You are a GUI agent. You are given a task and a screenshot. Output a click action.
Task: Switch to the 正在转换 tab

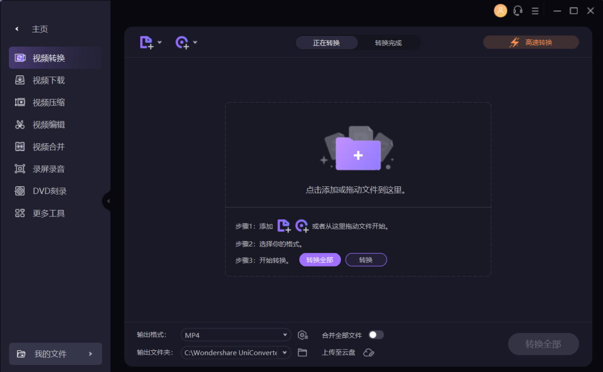(x=326, y=43)
